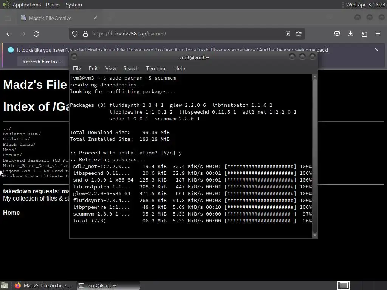Show Firefox downloads panel
Viewport: 387px width, 290px height.
[x=350, y=34]
